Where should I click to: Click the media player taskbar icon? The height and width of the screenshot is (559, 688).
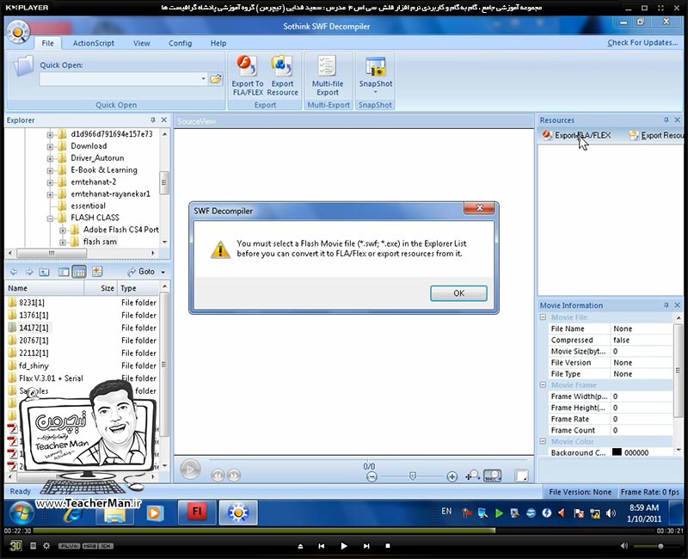(x=154, y=513)
